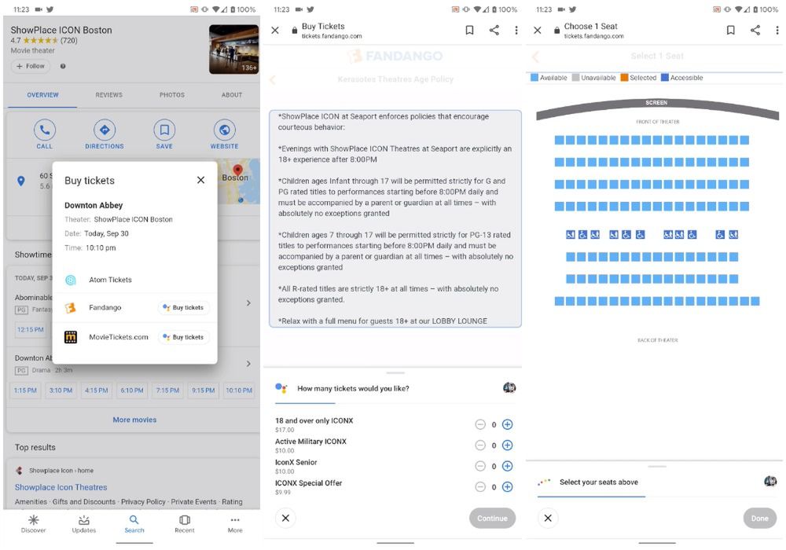Screen dimensions: 786x550
Task: Increase 18 and over only ICONX tickets
Action: click(x=507, y=424)
